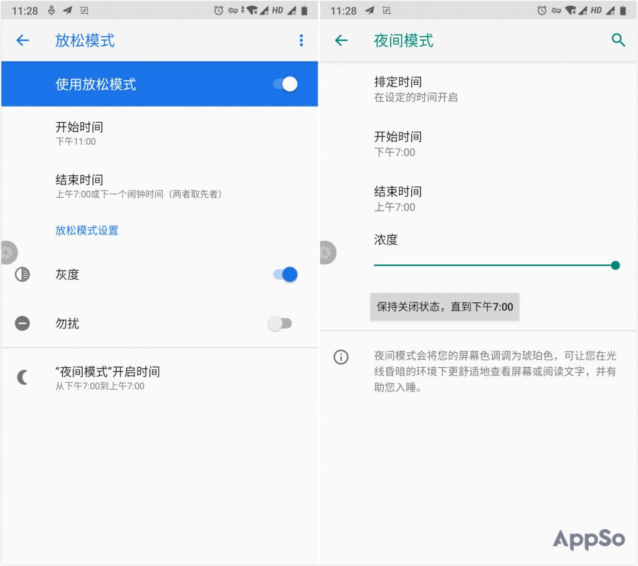Image resolution: width=638 pixels, height=566 pixels.
Task: Open the three-dot overflow menu
Action: [x=301, y=40]
